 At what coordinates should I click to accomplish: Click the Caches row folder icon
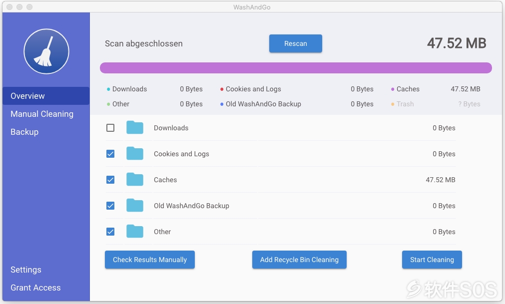(135, 180)
